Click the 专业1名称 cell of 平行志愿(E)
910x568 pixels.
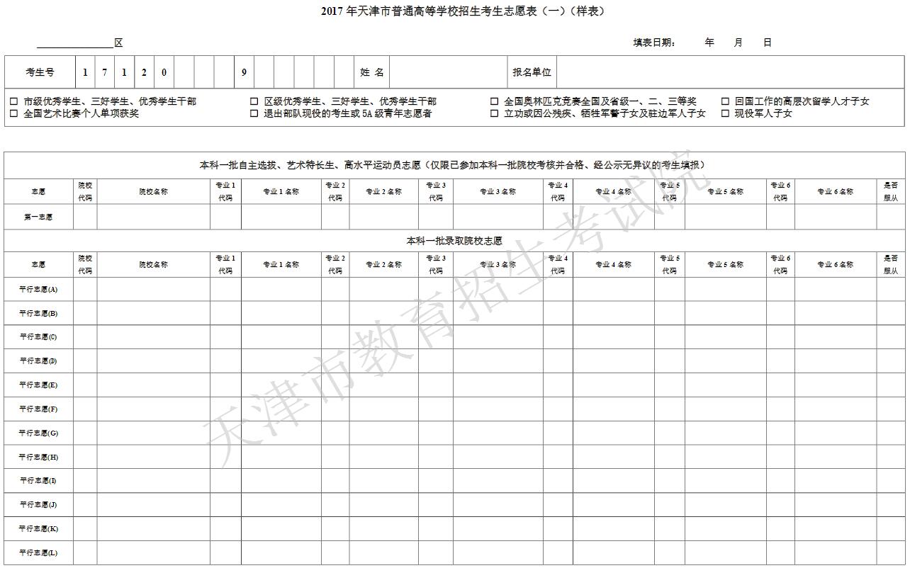tap(281, 385)
